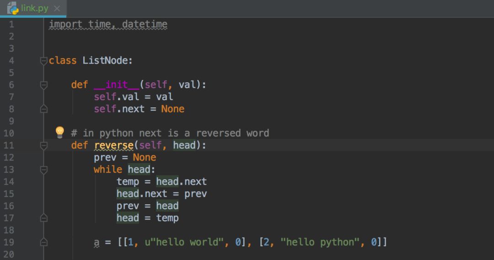Click line number 13 in gutter
The height and width of the screenshot is (260, 494).
coord(9,170)
